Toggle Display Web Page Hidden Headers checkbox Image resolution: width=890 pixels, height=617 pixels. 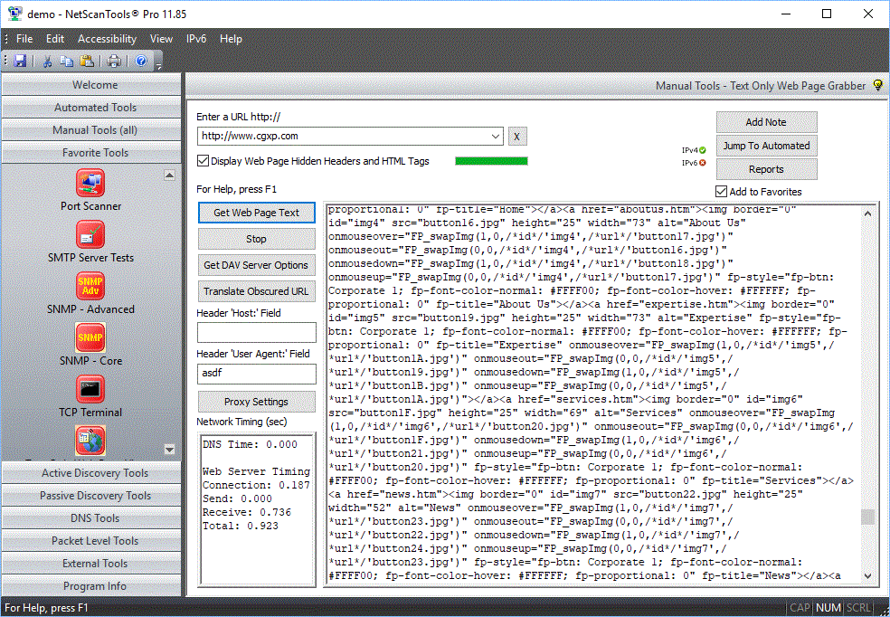tap(203, 161)
